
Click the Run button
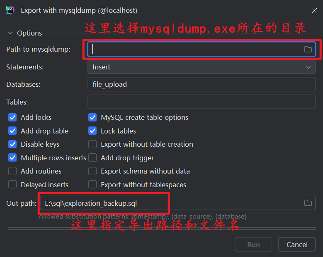(253, 244)
